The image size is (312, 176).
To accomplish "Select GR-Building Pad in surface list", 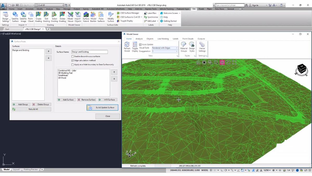I will click(x=65, y=73).
